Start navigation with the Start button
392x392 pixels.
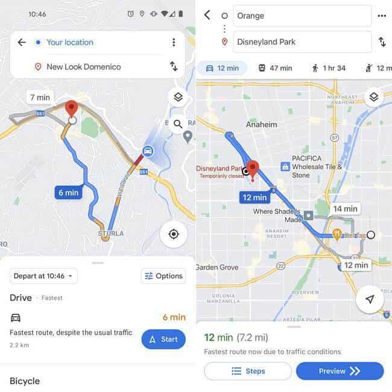[x=163, y=340]
